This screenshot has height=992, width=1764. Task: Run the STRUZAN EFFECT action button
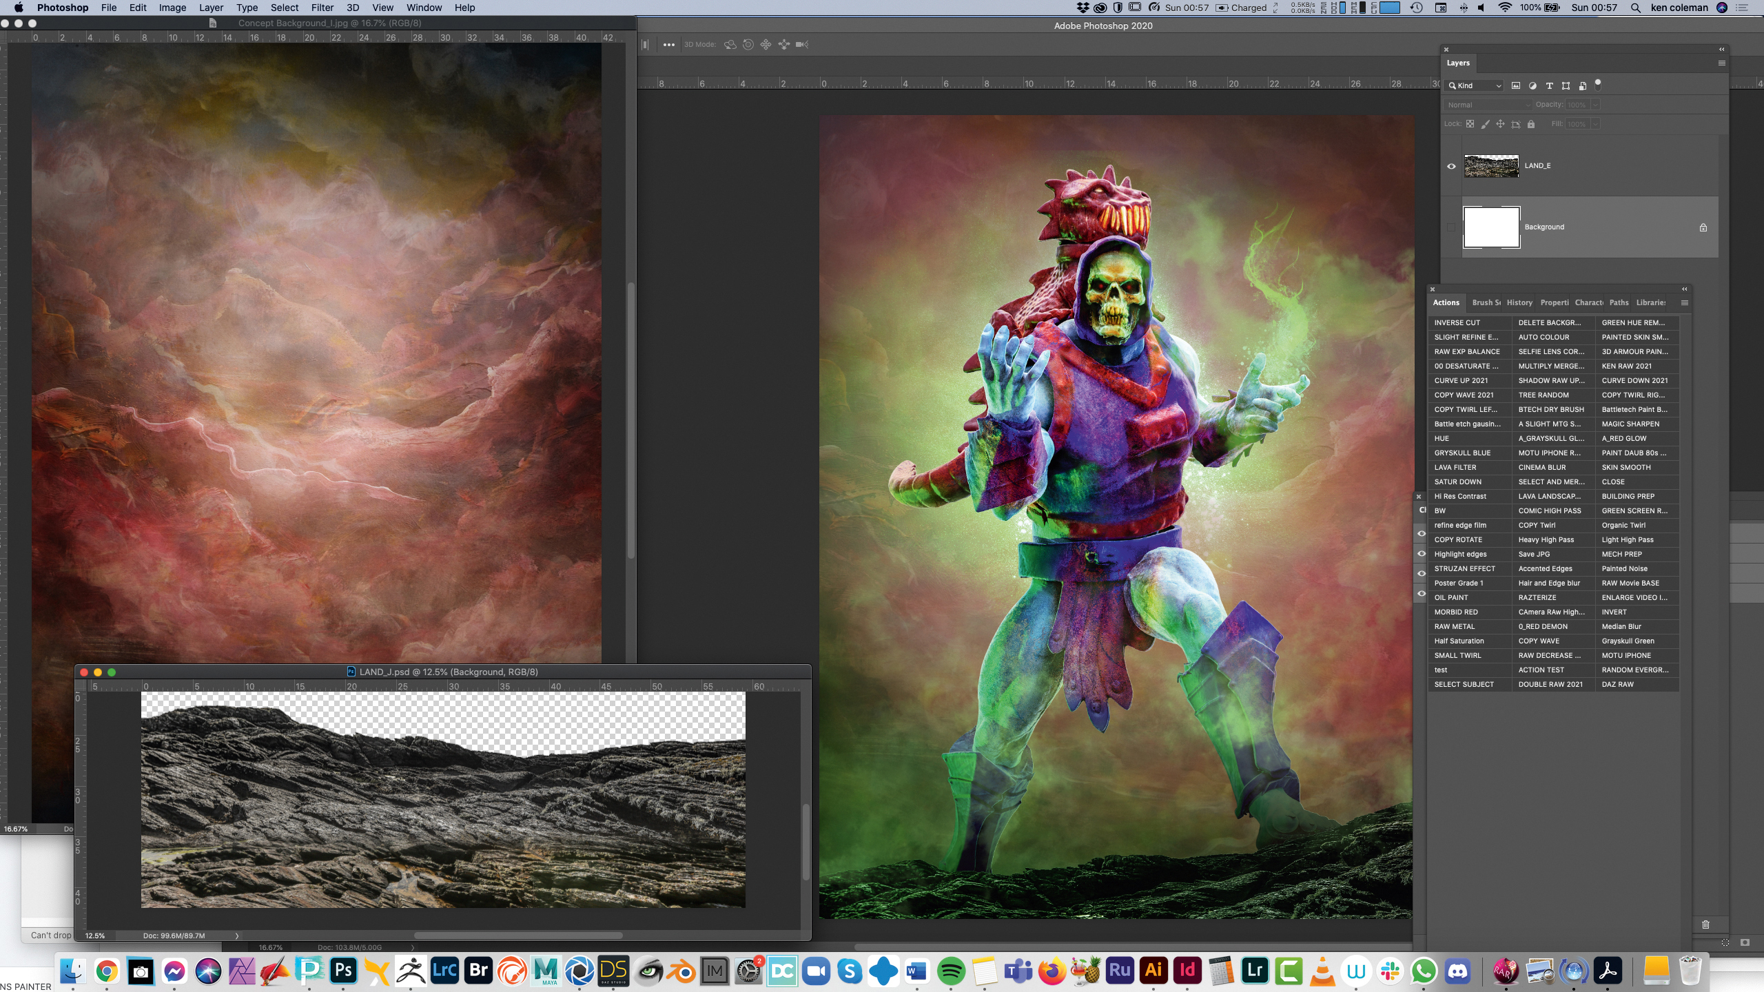pyautogui.click(x=1470, y=569)
